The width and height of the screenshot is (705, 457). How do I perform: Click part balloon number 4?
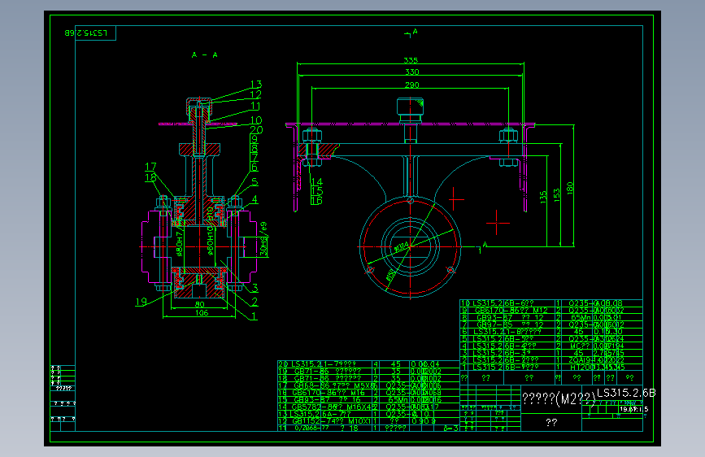pos(255,199)
